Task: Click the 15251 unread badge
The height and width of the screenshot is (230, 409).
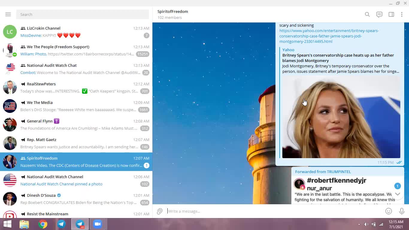Action: (142, 54)
